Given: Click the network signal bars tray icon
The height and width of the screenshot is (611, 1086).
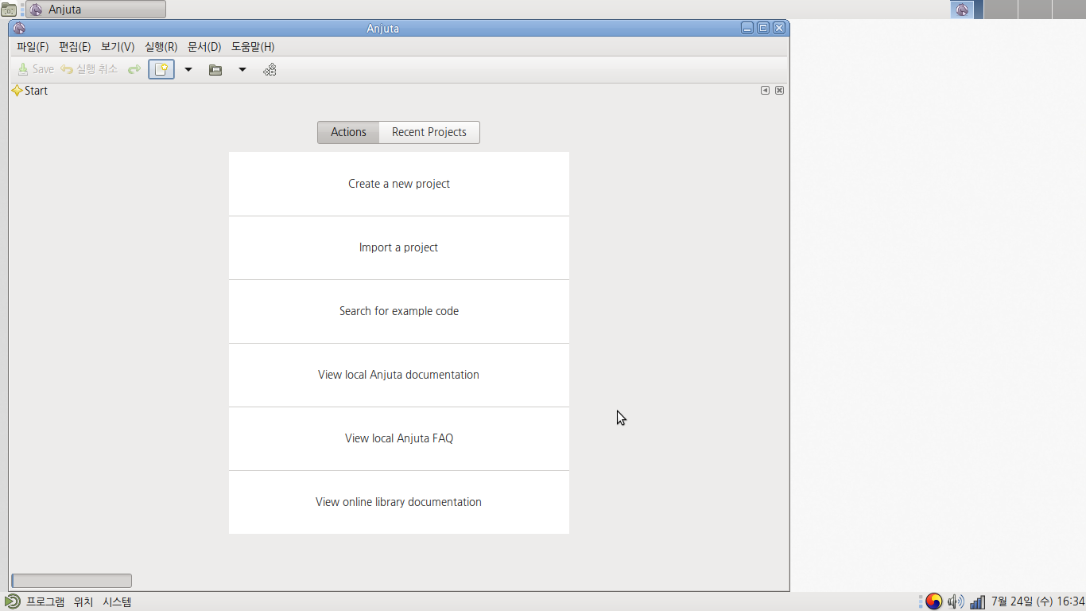Looking at the screenshot, I should click(978, 602).
